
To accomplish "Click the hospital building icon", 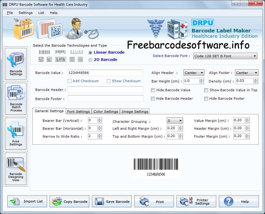I will [x=178, y=29].
